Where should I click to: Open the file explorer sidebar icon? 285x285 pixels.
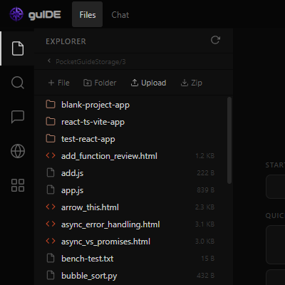[18, 48]
